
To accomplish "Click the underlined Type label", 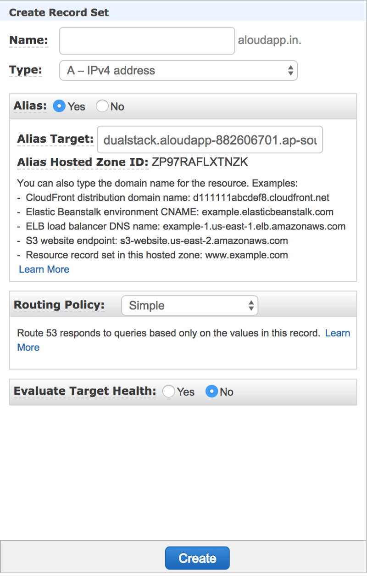I will (x=26, y=70).
